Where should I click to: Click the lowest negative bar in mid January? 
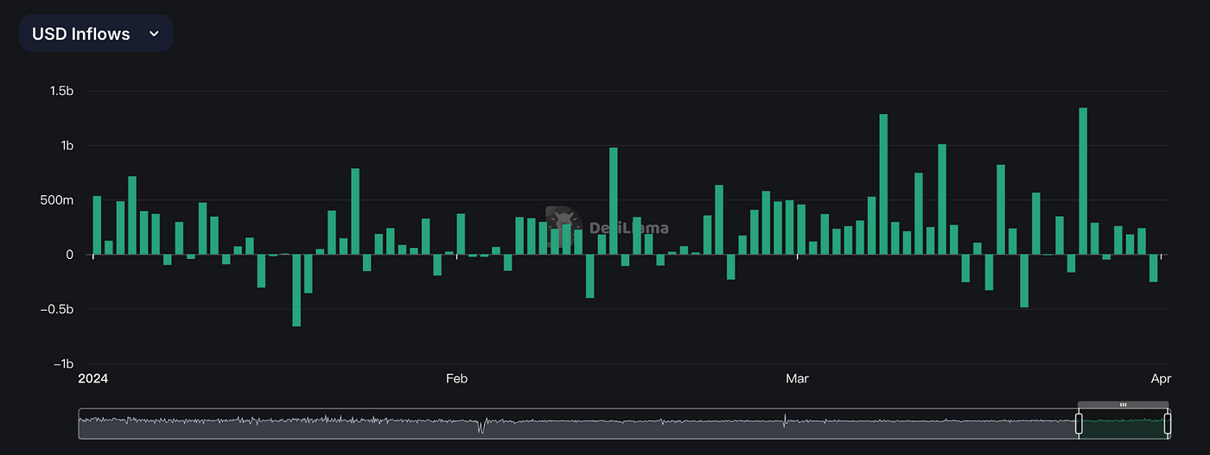coord(296,290)
